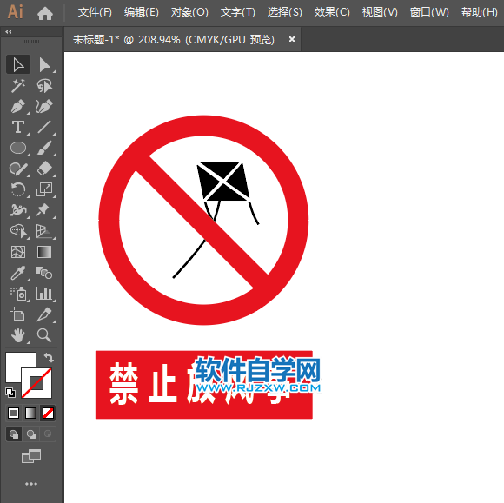Set paint mode to Color
Screen dimensions: 504x503
(x=14, y=414)
